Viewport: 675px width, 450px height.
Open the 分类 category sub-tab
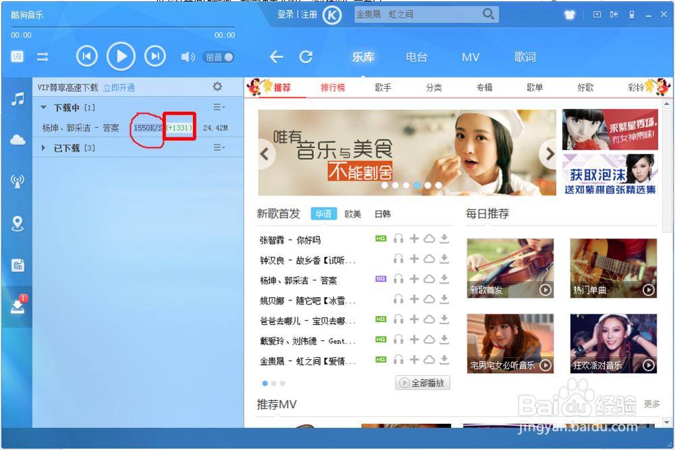pos(434,88)
